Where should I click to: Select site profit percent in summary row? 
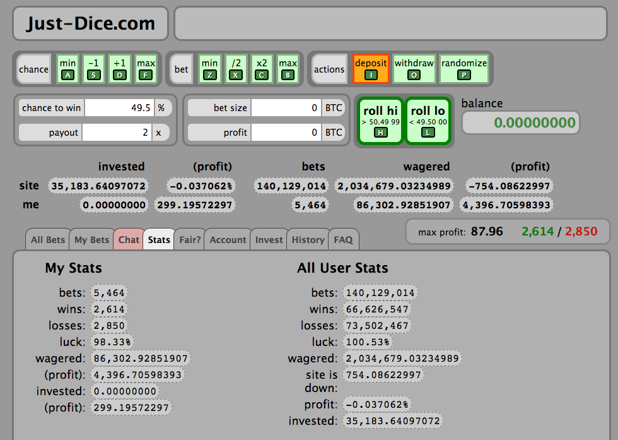201,186
